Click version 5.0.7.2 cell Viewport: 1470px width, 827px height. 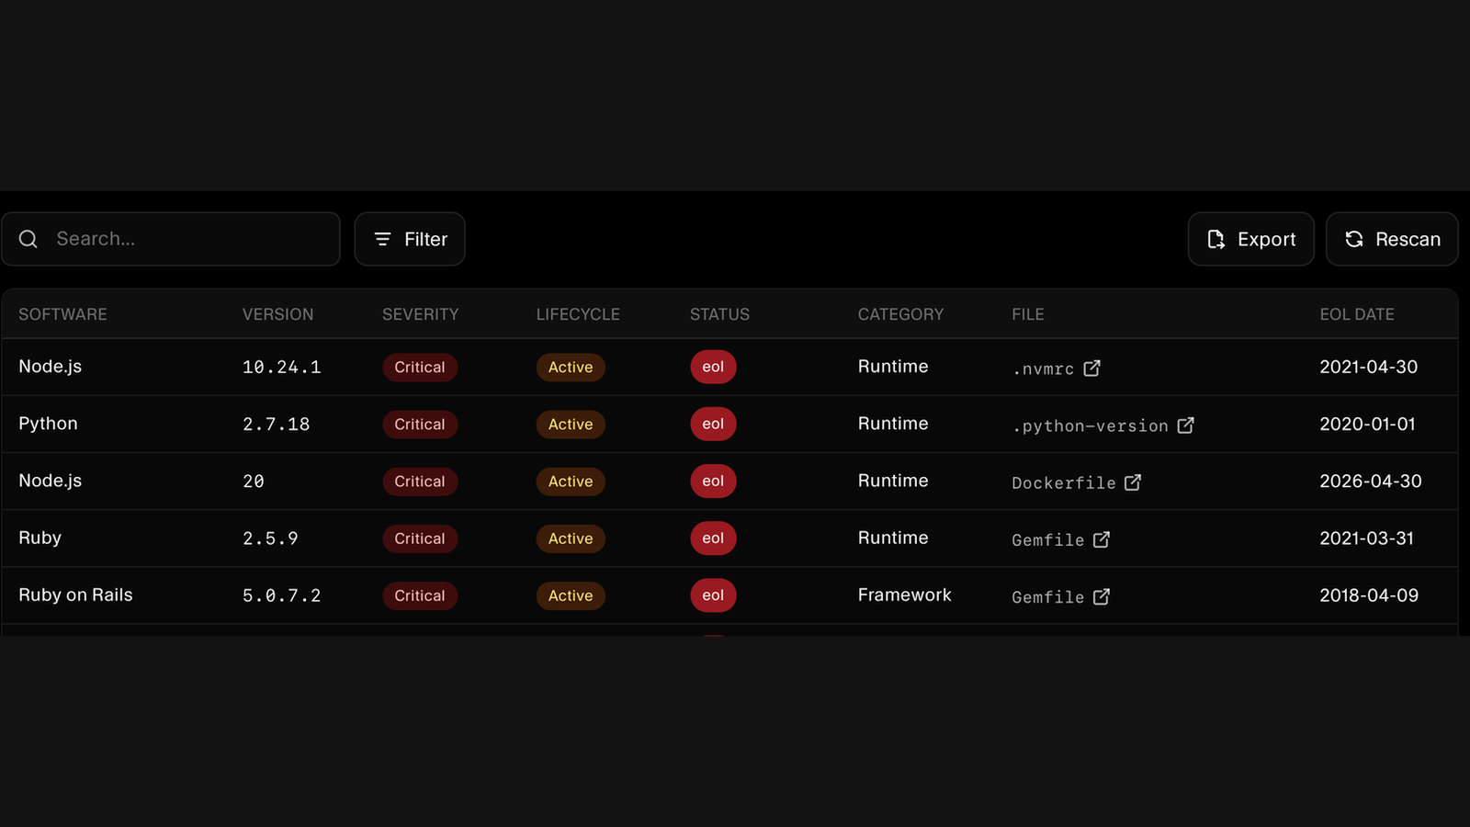tap(282, 595)
